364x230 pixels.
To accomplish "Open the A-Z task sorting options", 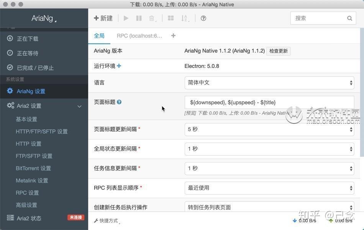I will click(x=184, y=18).
